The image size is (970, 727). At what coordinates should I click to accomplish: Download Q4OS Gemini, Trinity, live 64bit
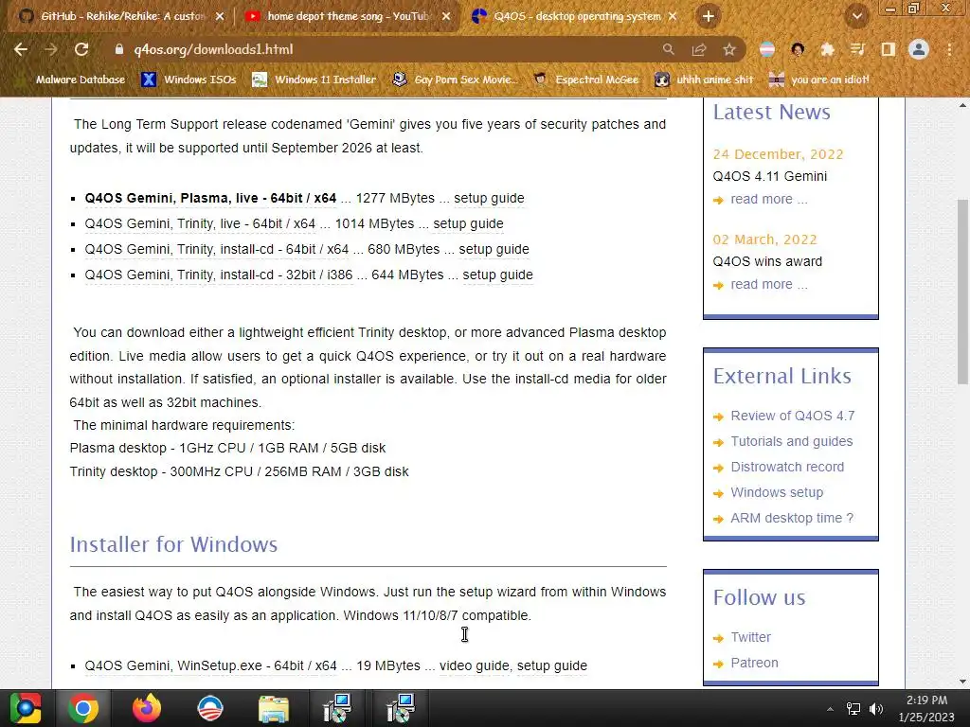pyautogui.click(x=200, y=223)
